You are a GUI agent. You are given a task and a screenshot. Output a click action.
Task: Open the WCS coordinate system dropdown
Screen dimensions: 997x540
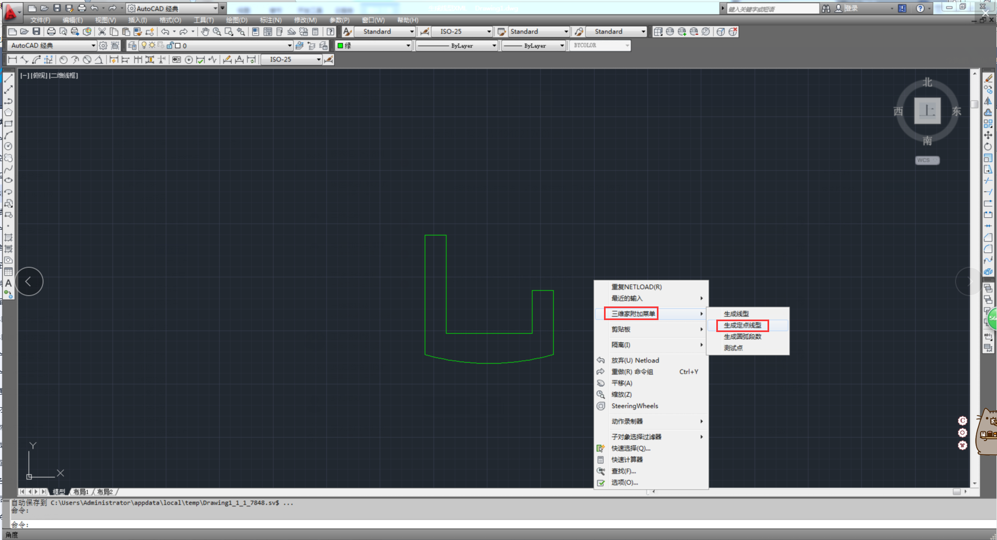(927, 160)
